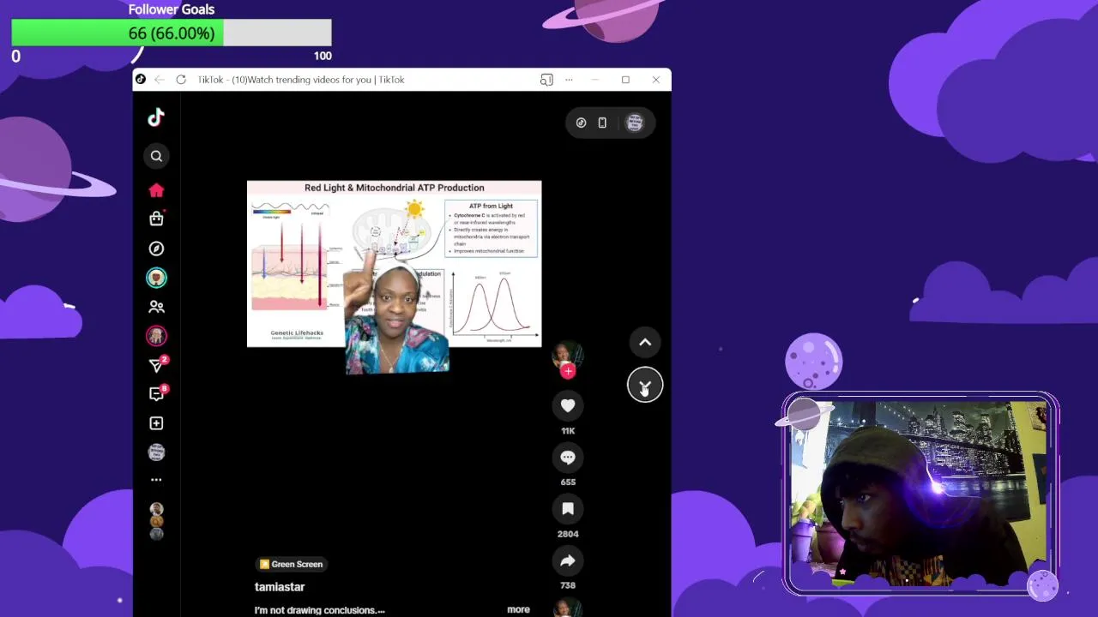The image size is (1098, 617).
Task: Open the TikTok Shop bag icon
Action: click(156, 219)
